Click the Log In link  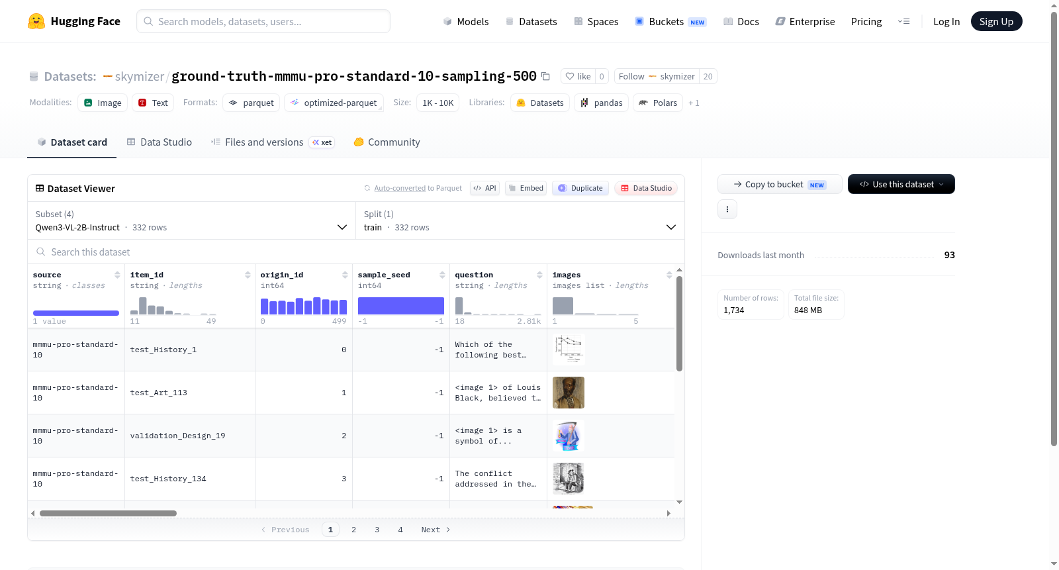click(x=946, y=21)
